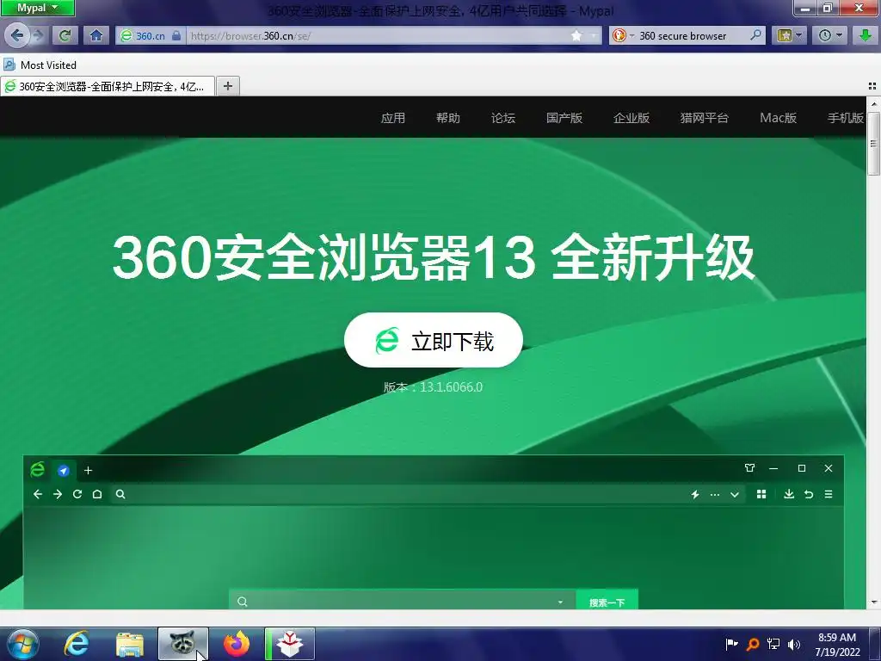
Task: Open the volume speaker tray icon
Action: (x=794, y=644)
